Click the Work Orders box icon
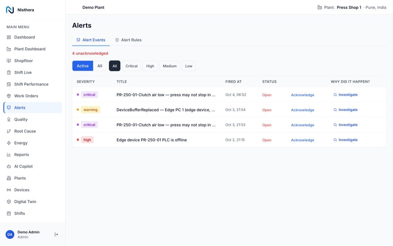 9,96
